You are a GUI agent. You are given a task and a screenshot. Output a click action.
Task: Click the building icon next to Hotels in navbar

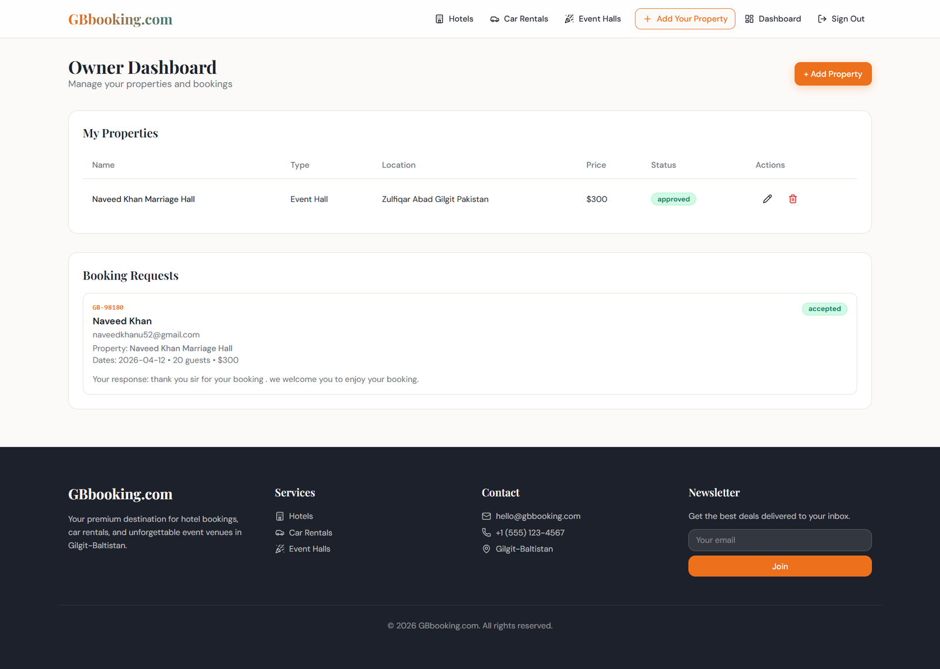pos(439,19)
